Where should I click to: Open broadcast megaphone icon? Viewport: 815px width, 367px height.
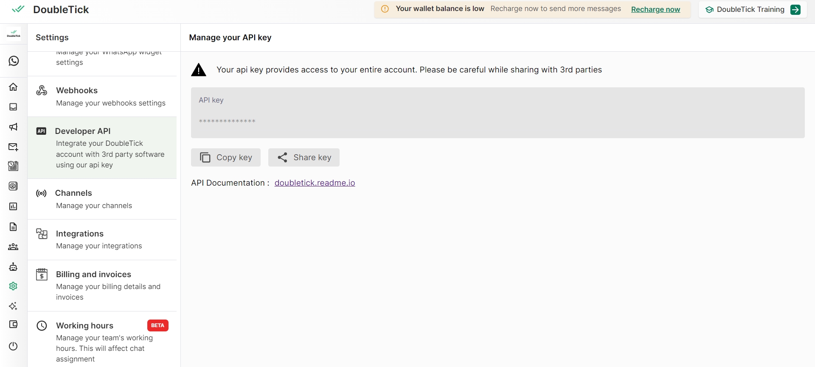pyautogui.click(x=14, y=127)
